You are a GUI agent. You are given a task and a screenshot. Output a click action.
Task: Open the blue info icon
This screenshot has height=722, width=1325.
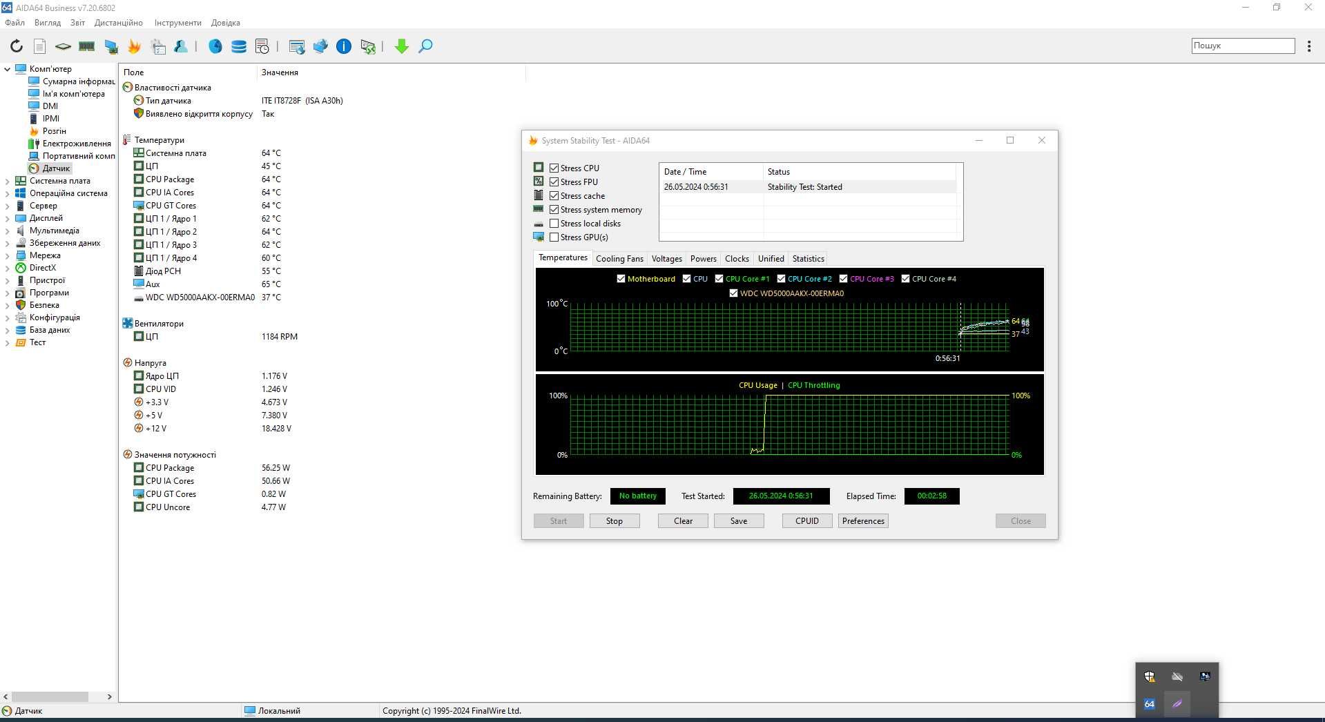click(x=344, y=46)
